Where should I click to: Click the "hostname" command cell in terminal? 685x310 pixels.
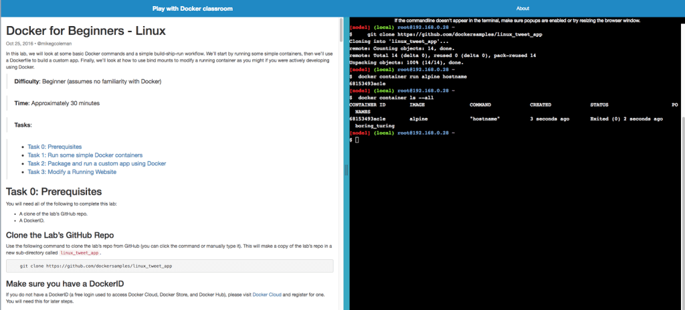(x=485, y=119)
